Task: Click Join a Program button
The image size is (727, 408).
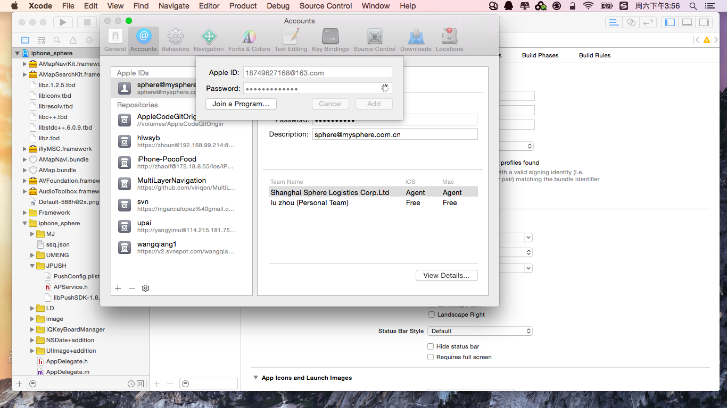Action: coord(241,104)
